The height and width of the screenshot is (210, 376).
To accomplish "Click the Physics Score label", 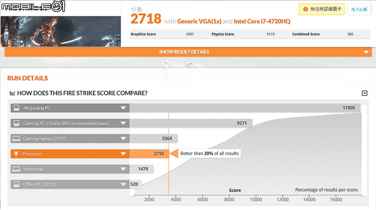I will pos(222,34).
